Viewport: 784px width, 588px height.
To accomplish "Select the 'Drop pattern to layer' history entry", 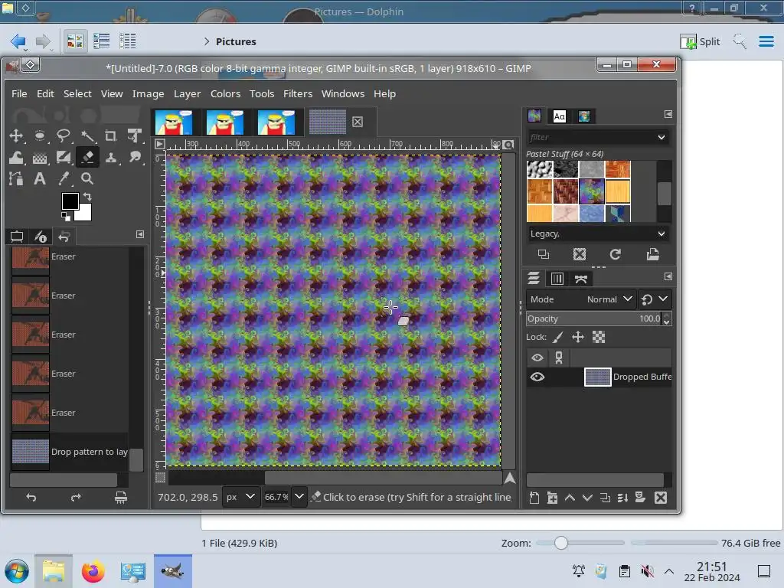I will point(70,452).
